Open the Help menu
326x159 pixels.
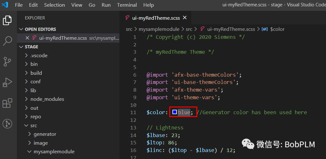coord(148,5)
